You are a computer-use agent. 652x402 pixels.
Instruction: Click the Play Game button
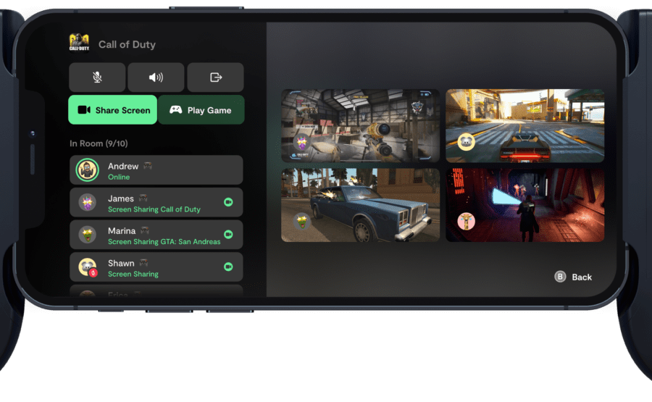[201, 110]
